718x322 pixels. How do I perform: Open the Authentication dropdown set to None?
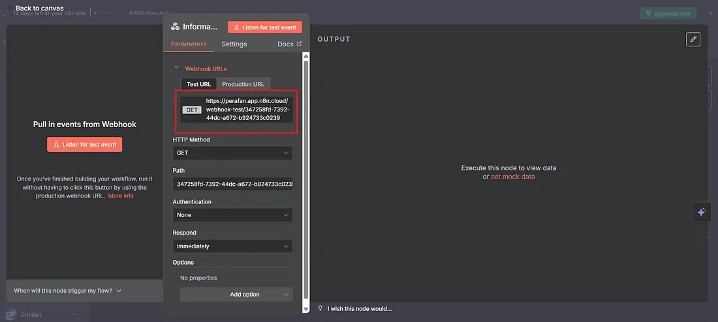232,215
